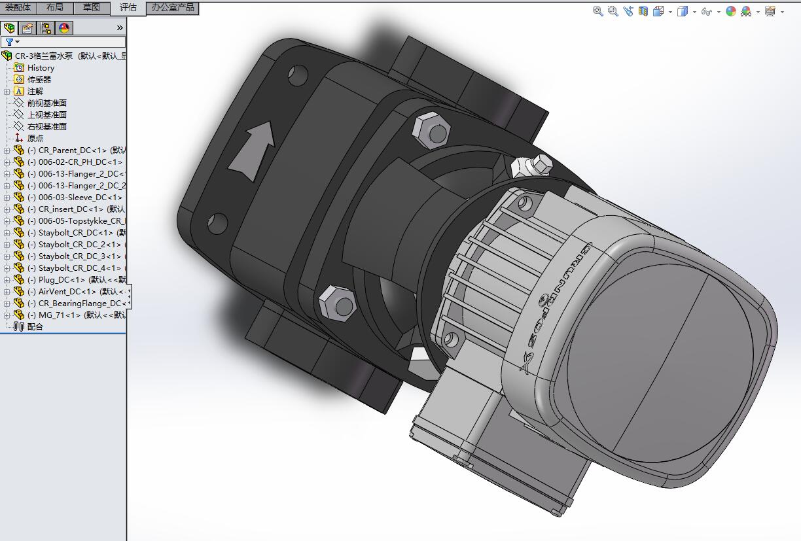Select Staybolt_CR_DC_2<1> in the tree
Image resolution: width=801 pixels, height=541 pixels.
(x=76, y=244)
